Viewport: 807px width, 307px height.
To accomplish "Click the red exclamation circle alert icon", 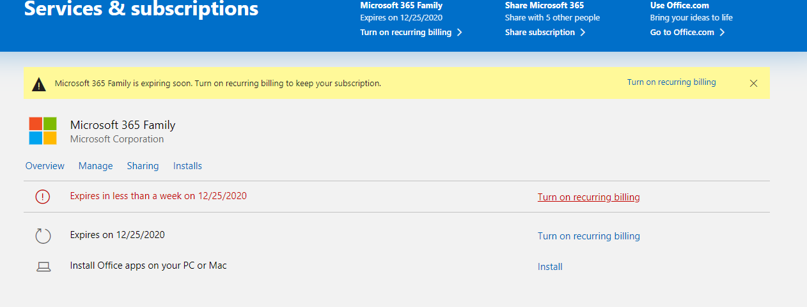I will (42, 197).
